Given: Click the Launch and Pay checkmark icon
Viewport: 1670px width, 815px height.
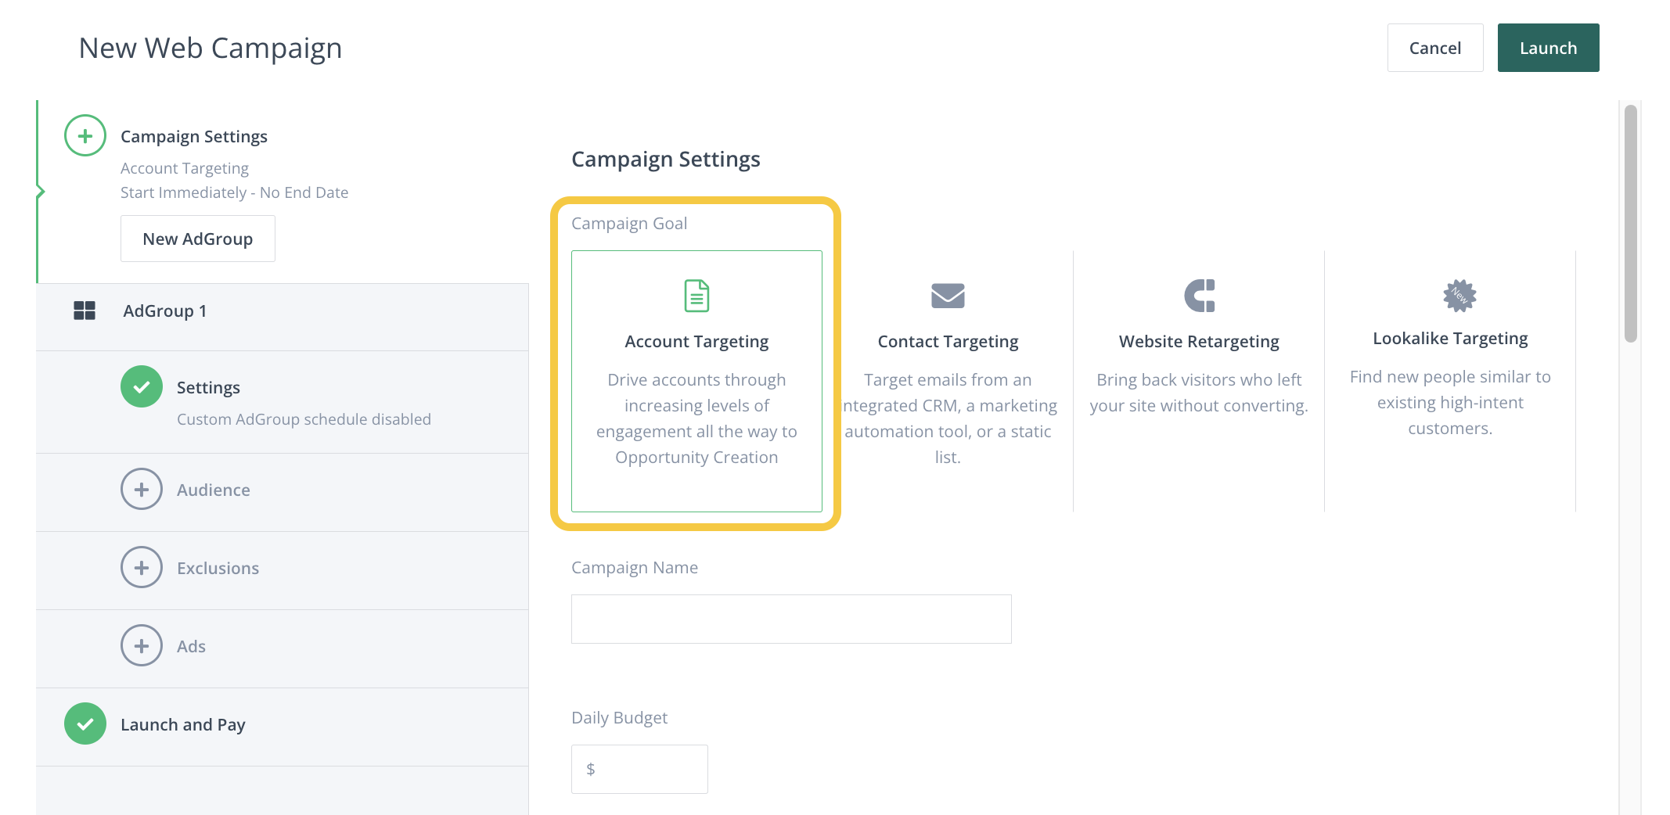Looking at the screenshot, I should (85, 723).
